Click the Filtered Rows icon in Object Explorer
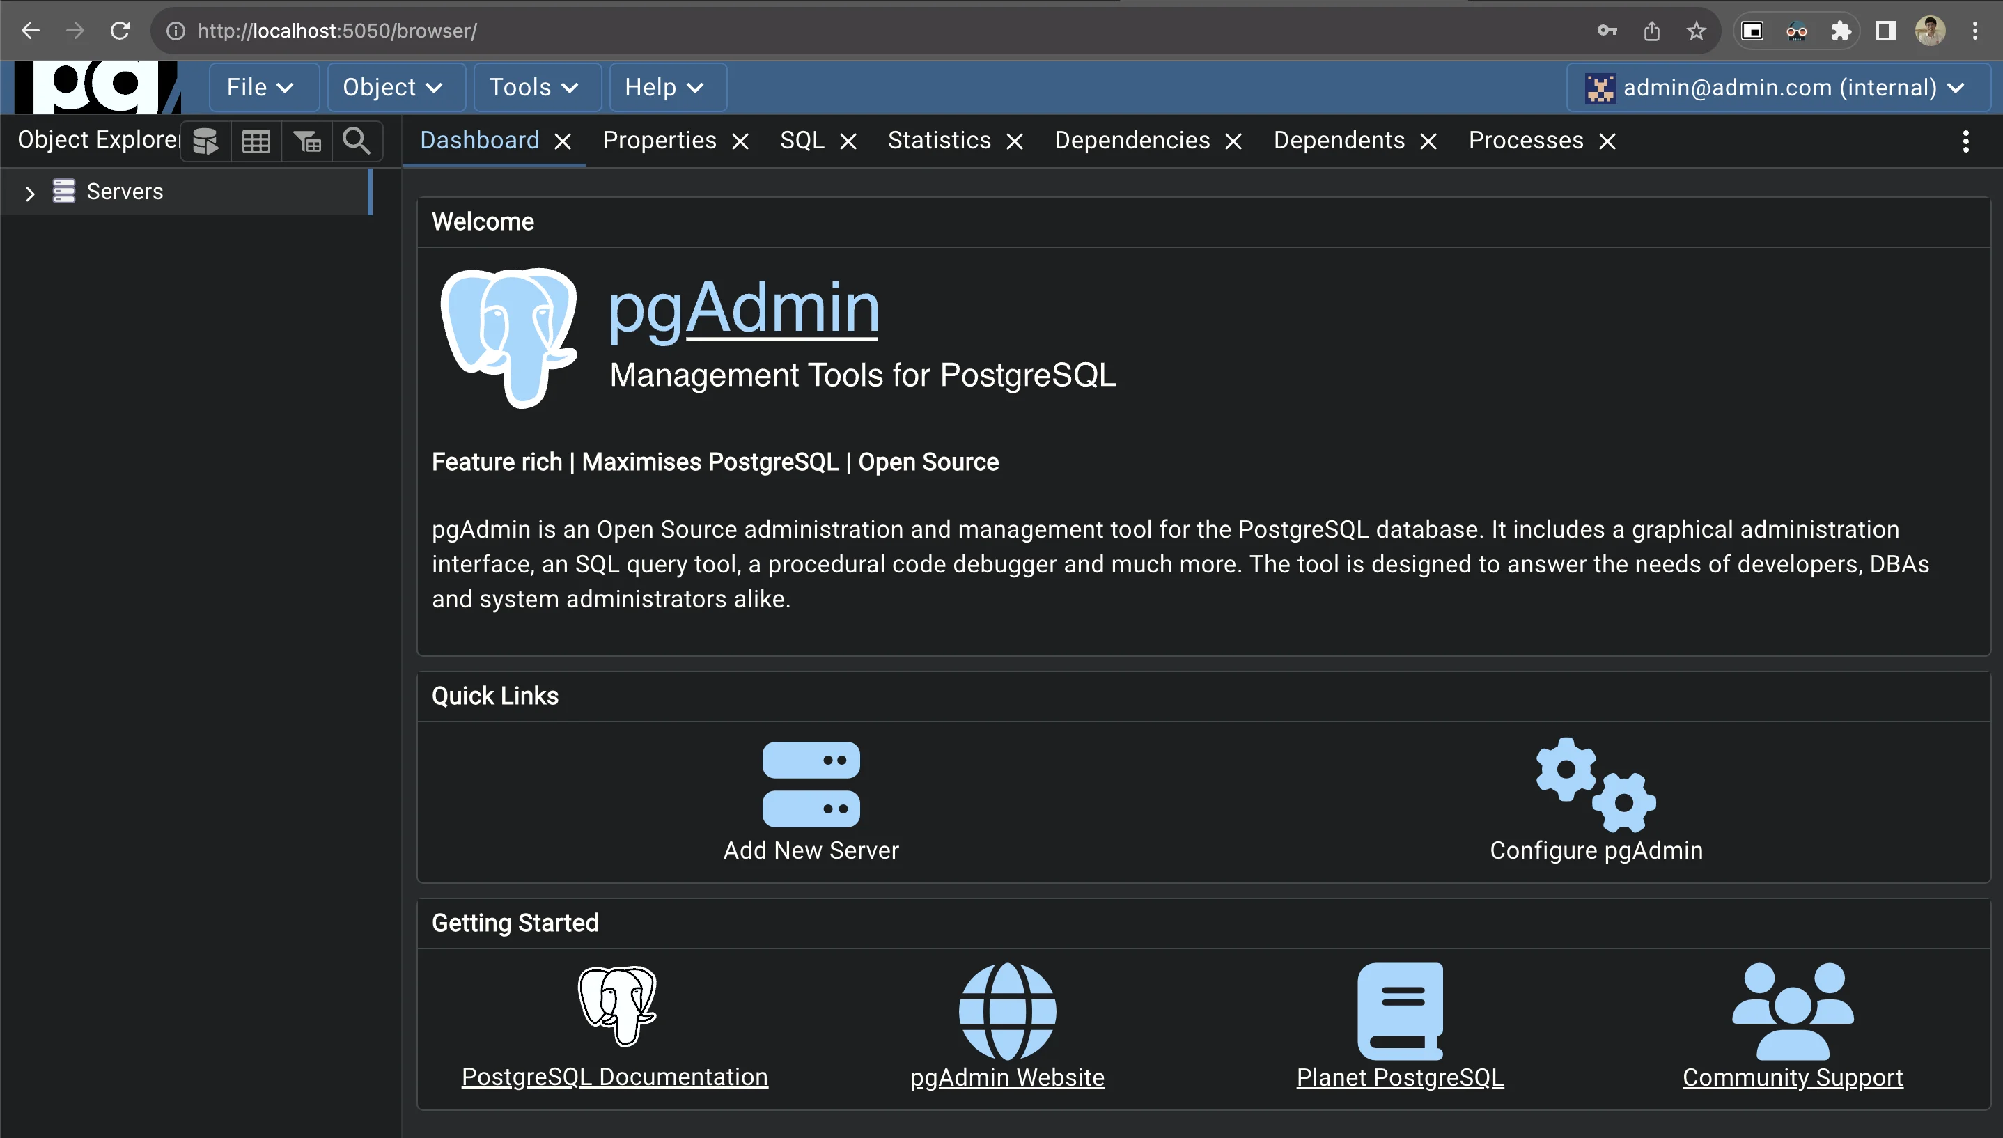Image resolution: width=2003 pixels, height=1138 pixels. click(307, 141)
